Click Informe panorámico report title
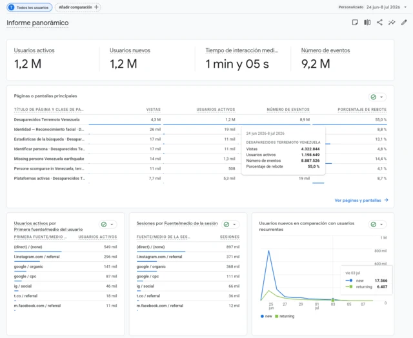 pyautogui.click(x=37, y=23)
